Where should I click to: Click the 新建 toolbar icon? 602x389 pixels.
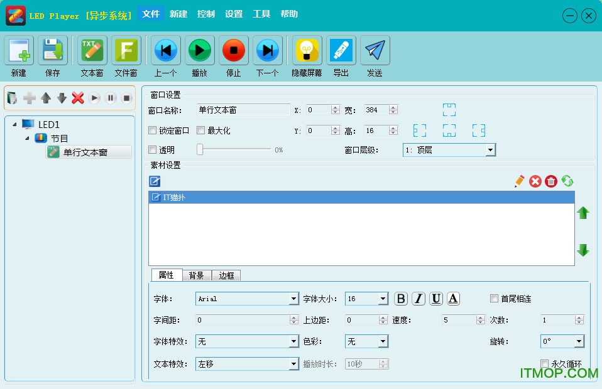19,50
